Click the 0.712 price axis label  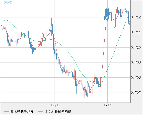click(x=136, y=17)
